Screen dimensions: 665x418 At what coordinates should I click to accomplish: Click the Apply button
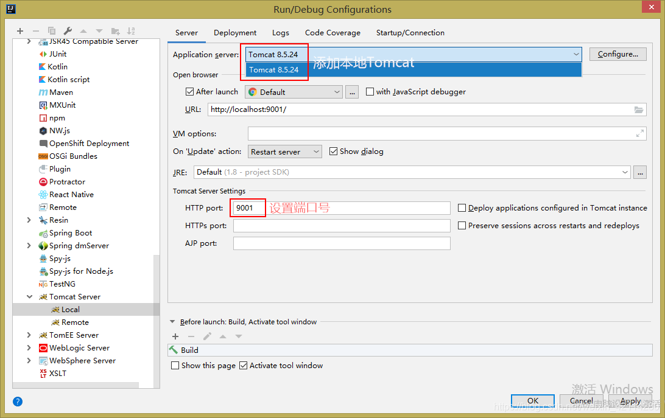(630, 400)
